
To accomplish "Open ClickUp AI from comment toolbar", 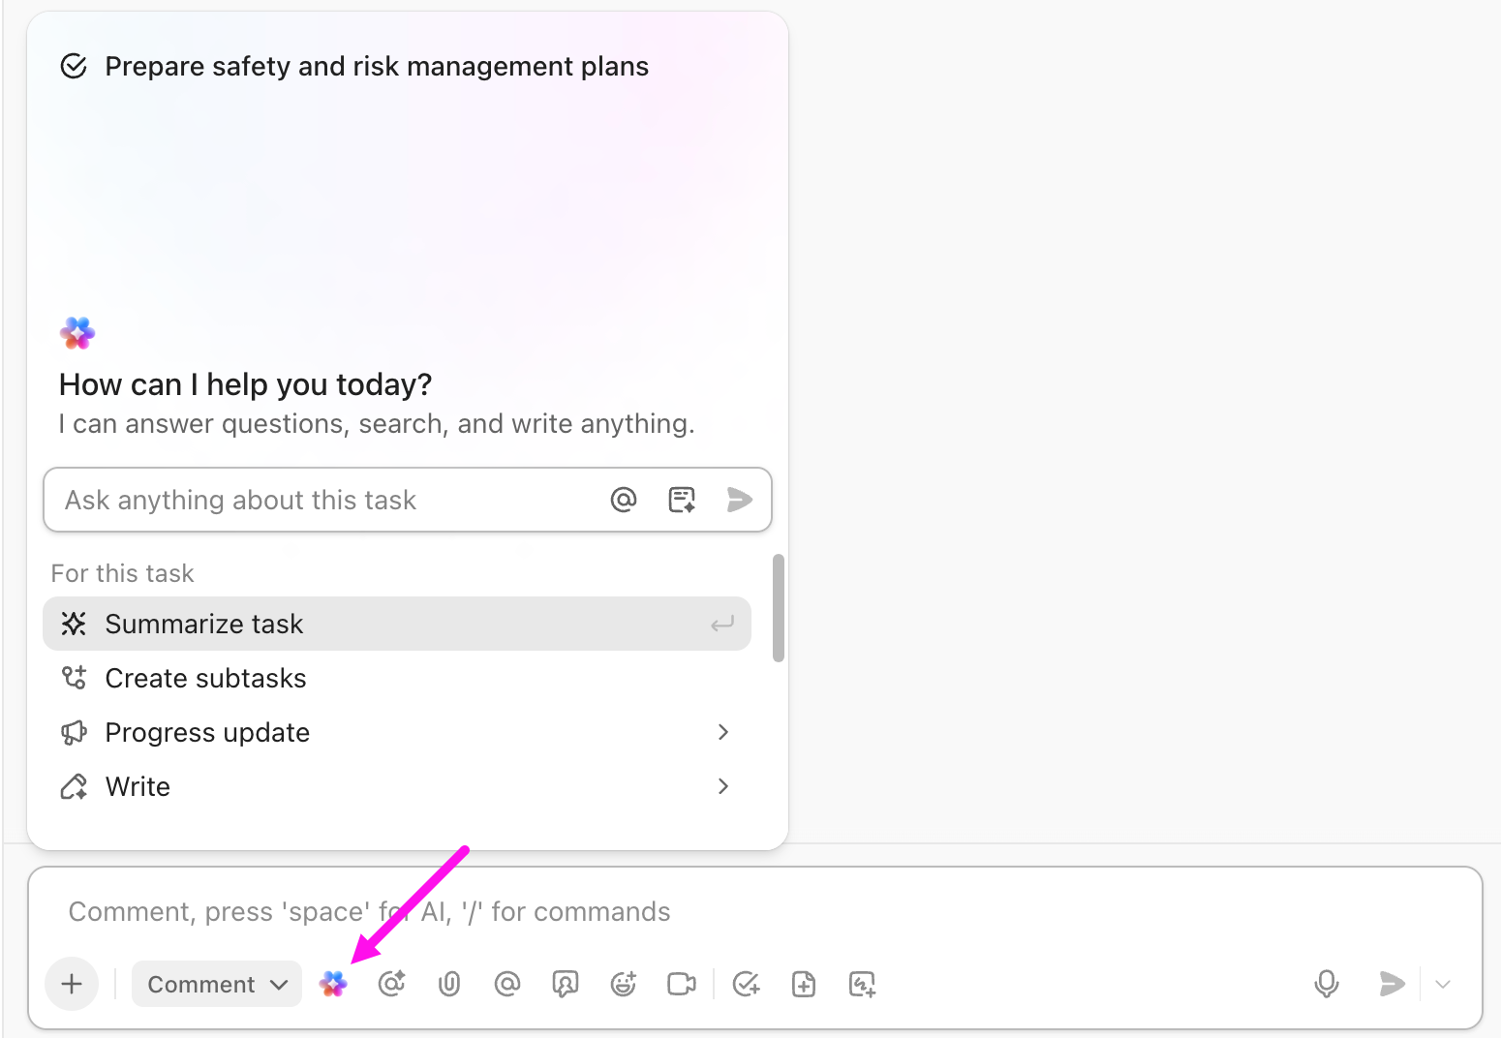I will pyautogui.click(x=333, y=984).
